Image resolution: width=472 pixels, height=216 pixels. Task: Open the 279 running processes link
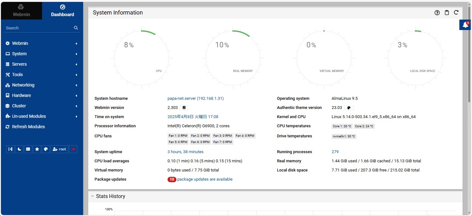click(x=335, y=152)
